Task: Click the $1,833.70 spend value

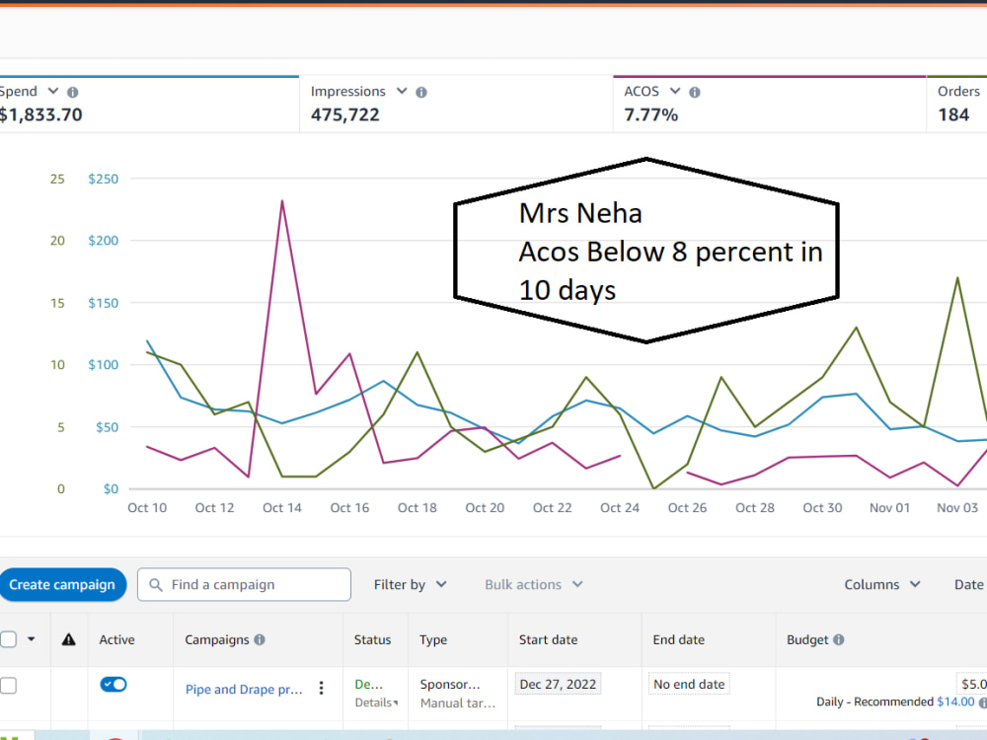Action: coord(40,115)
